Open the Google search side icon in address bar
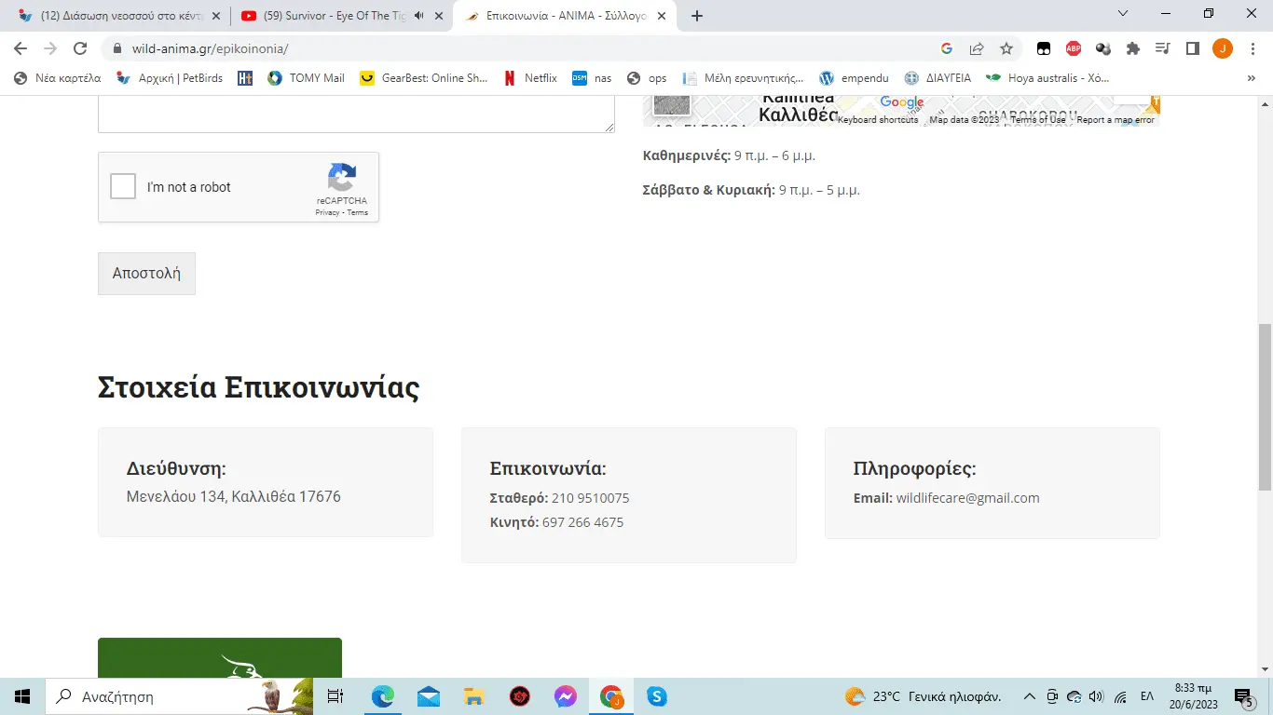This screenshot has width=1273, height=715. [x=947, y=48]
